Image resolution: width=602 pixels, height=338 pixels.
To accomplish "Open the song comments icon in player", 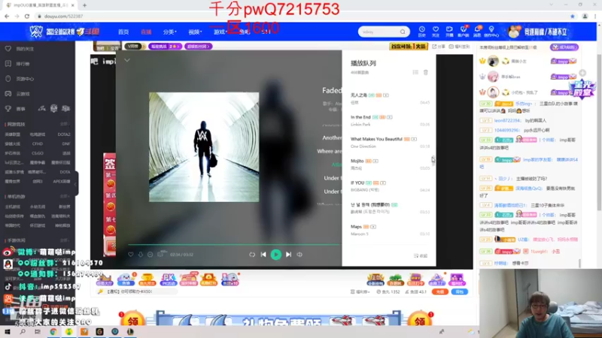I will [160, 254].
